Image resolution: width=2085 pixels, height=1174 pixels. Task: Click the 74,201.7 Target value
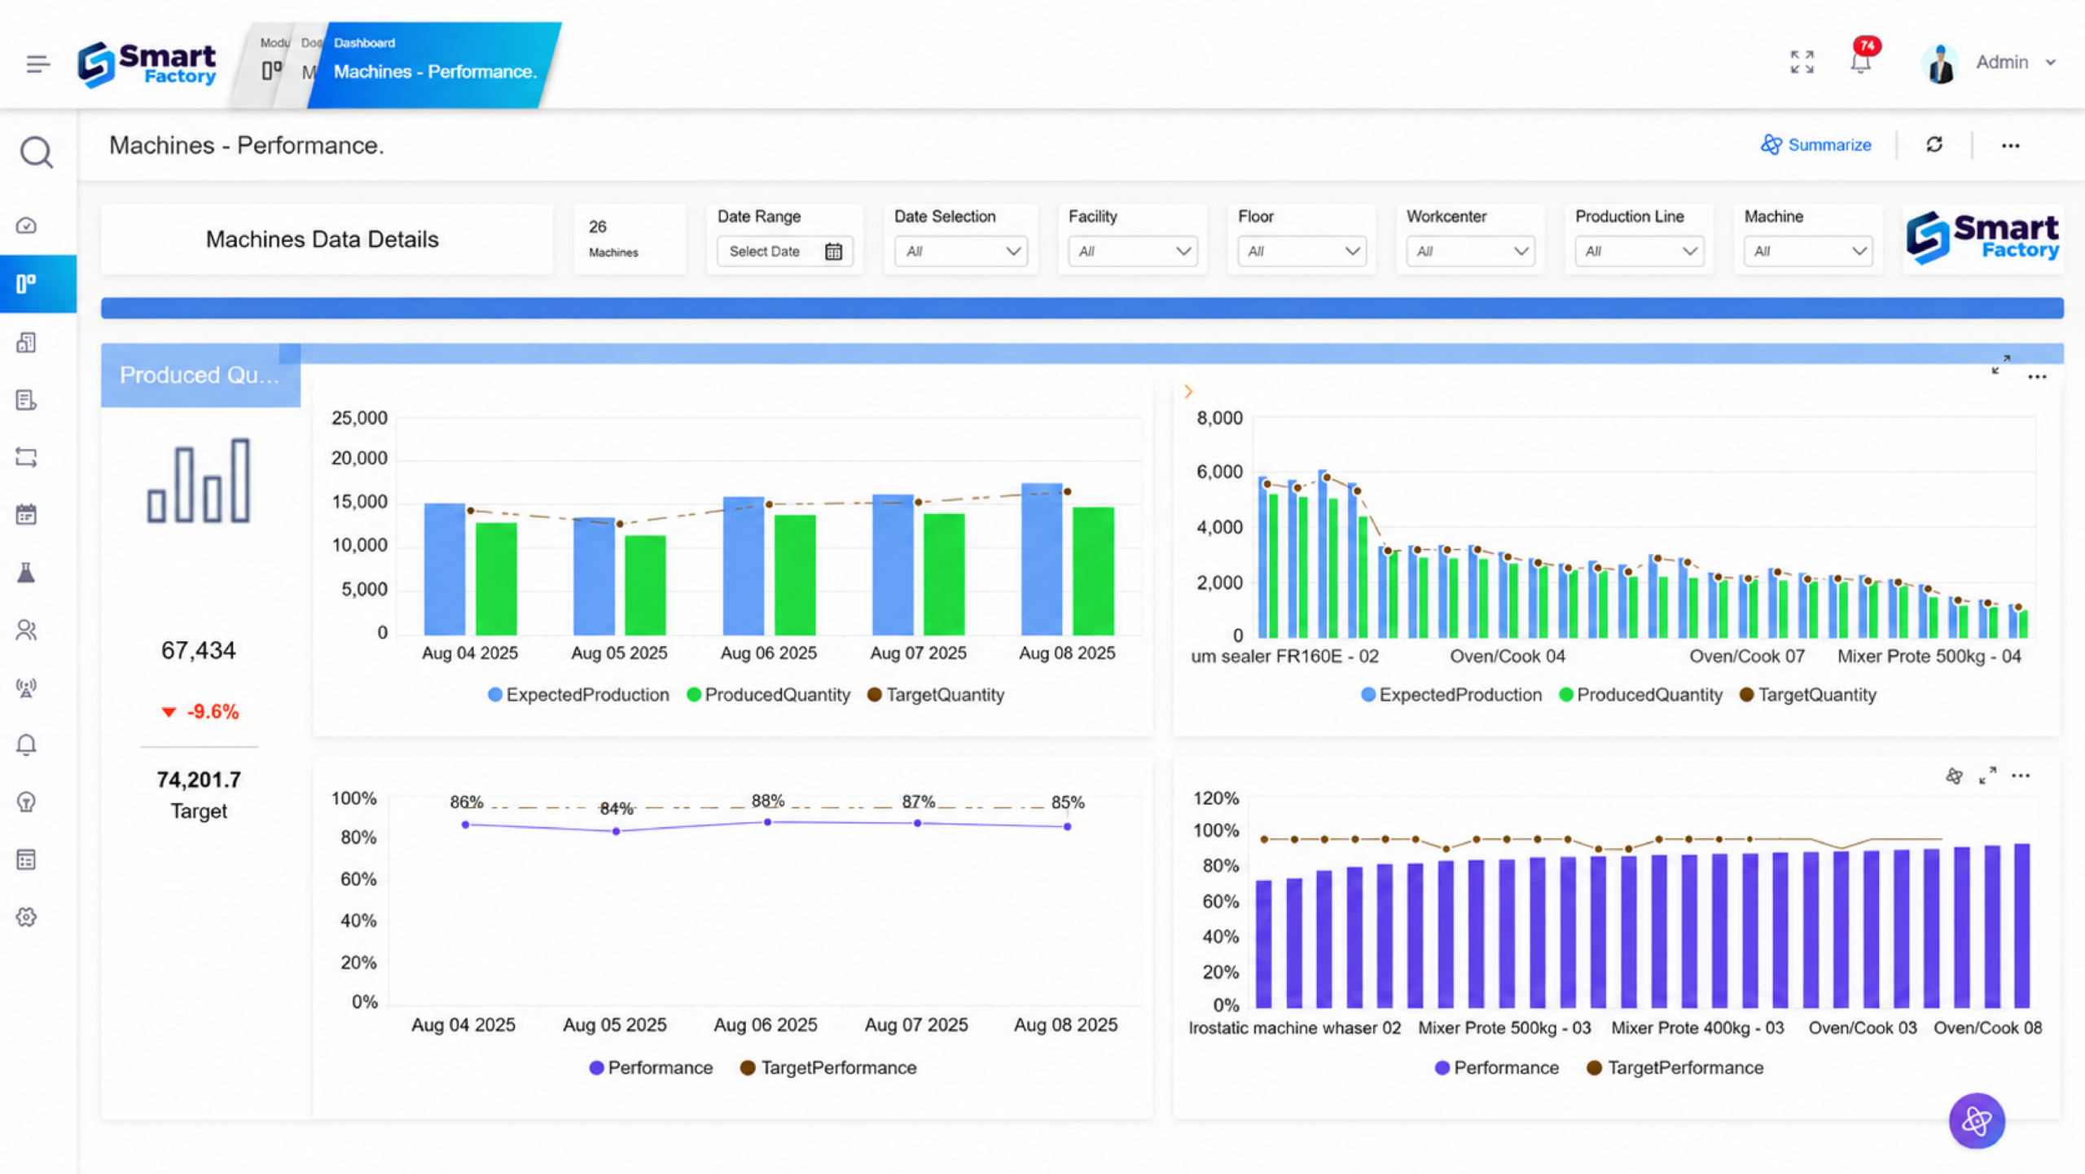[199, 780]
